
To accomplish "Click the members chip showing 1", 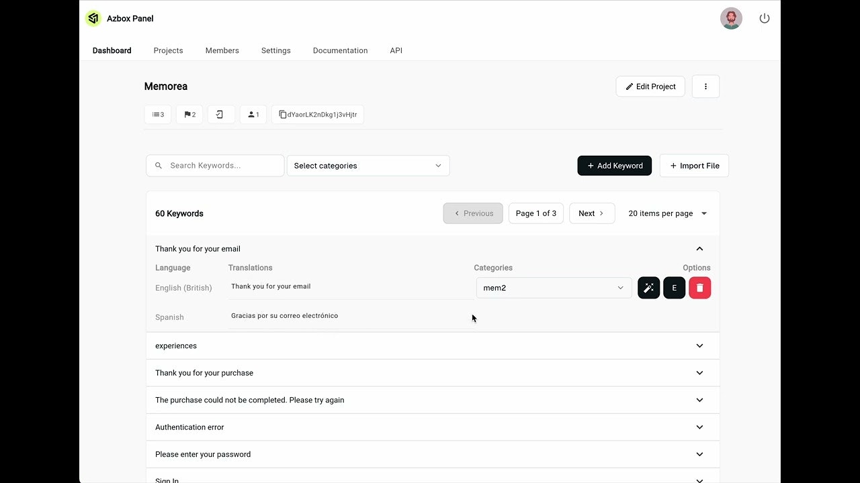I will tap(253, 115).
